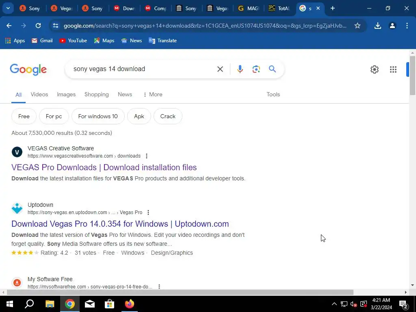Switch to the Comp tab
Screen dimensions: 416x312
point(156,8)
